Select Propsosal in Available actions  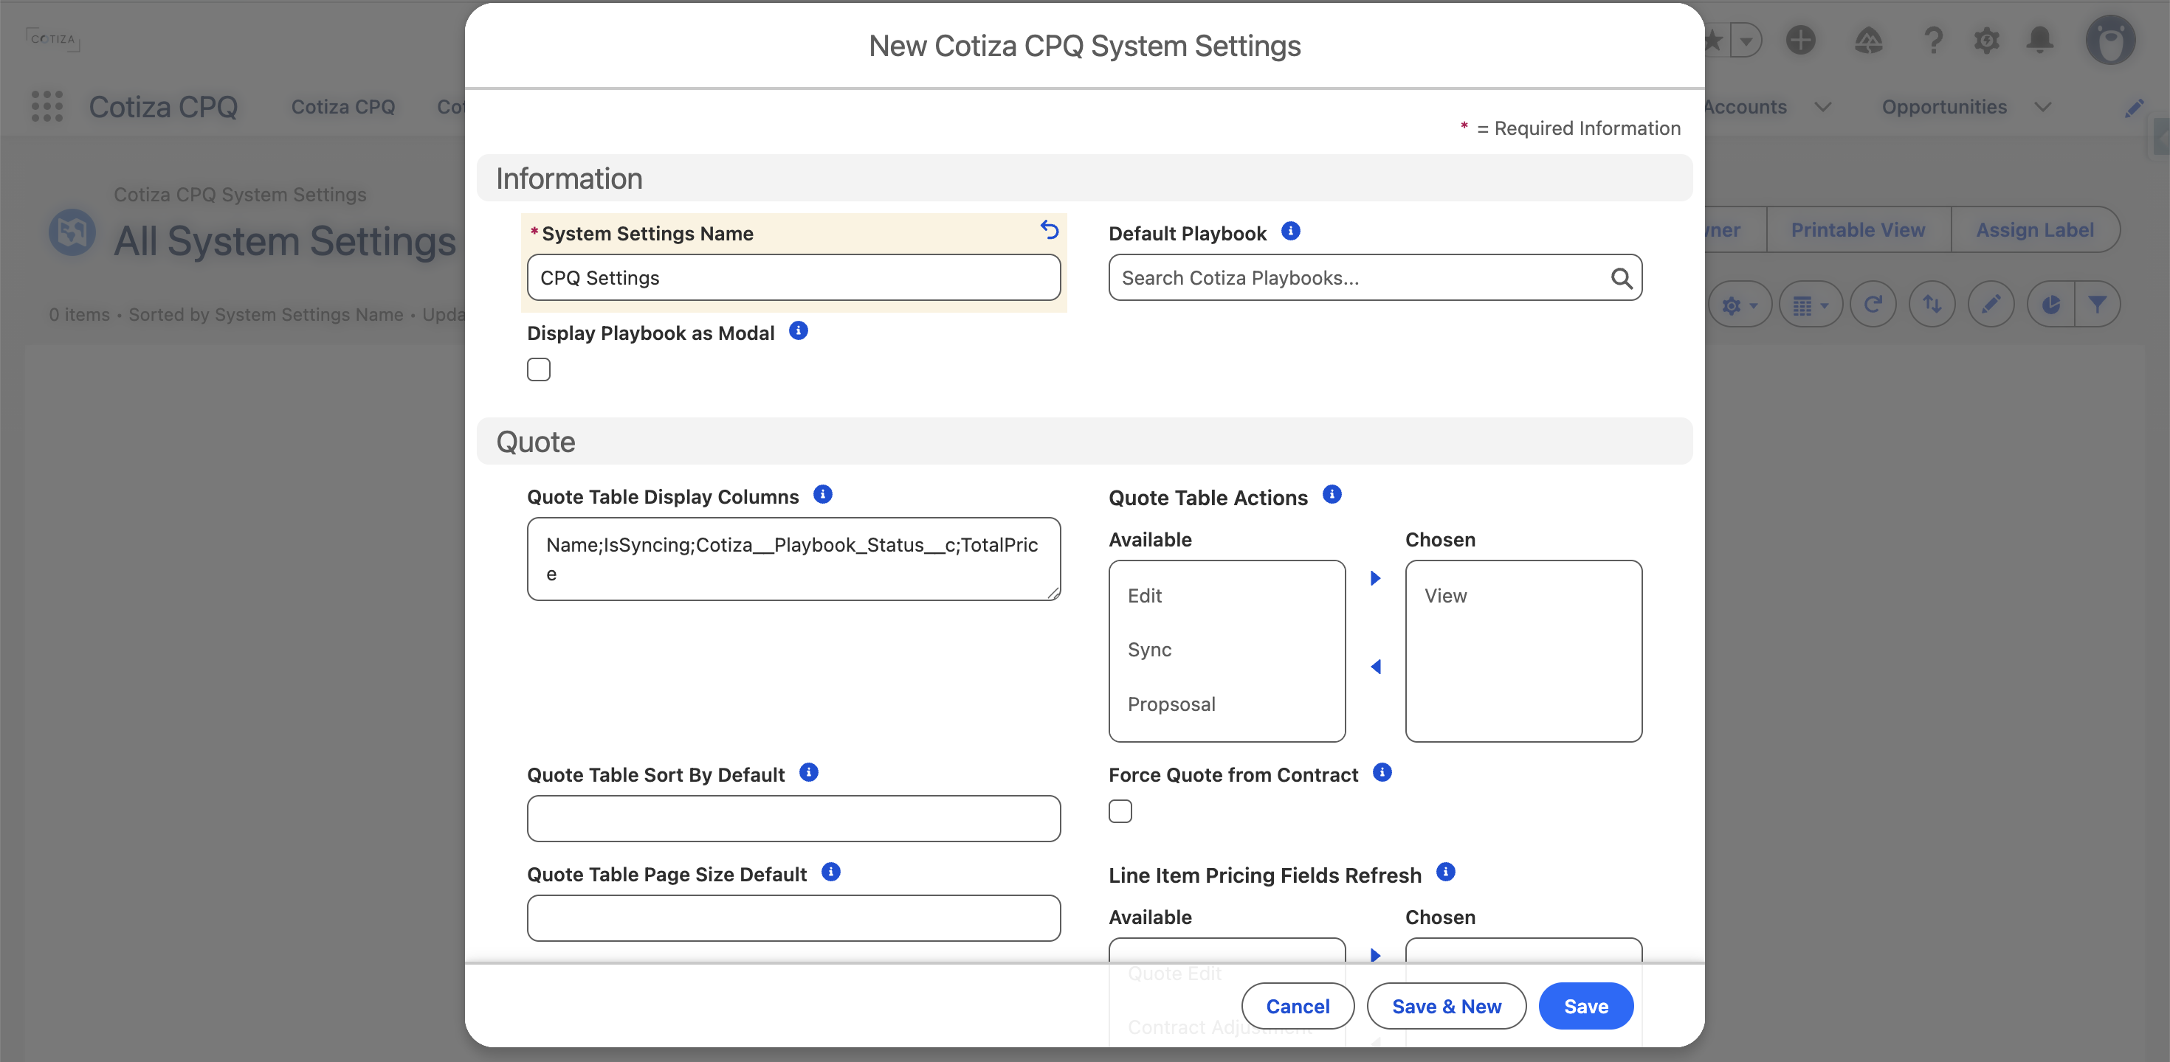[x=1227, y=704]
